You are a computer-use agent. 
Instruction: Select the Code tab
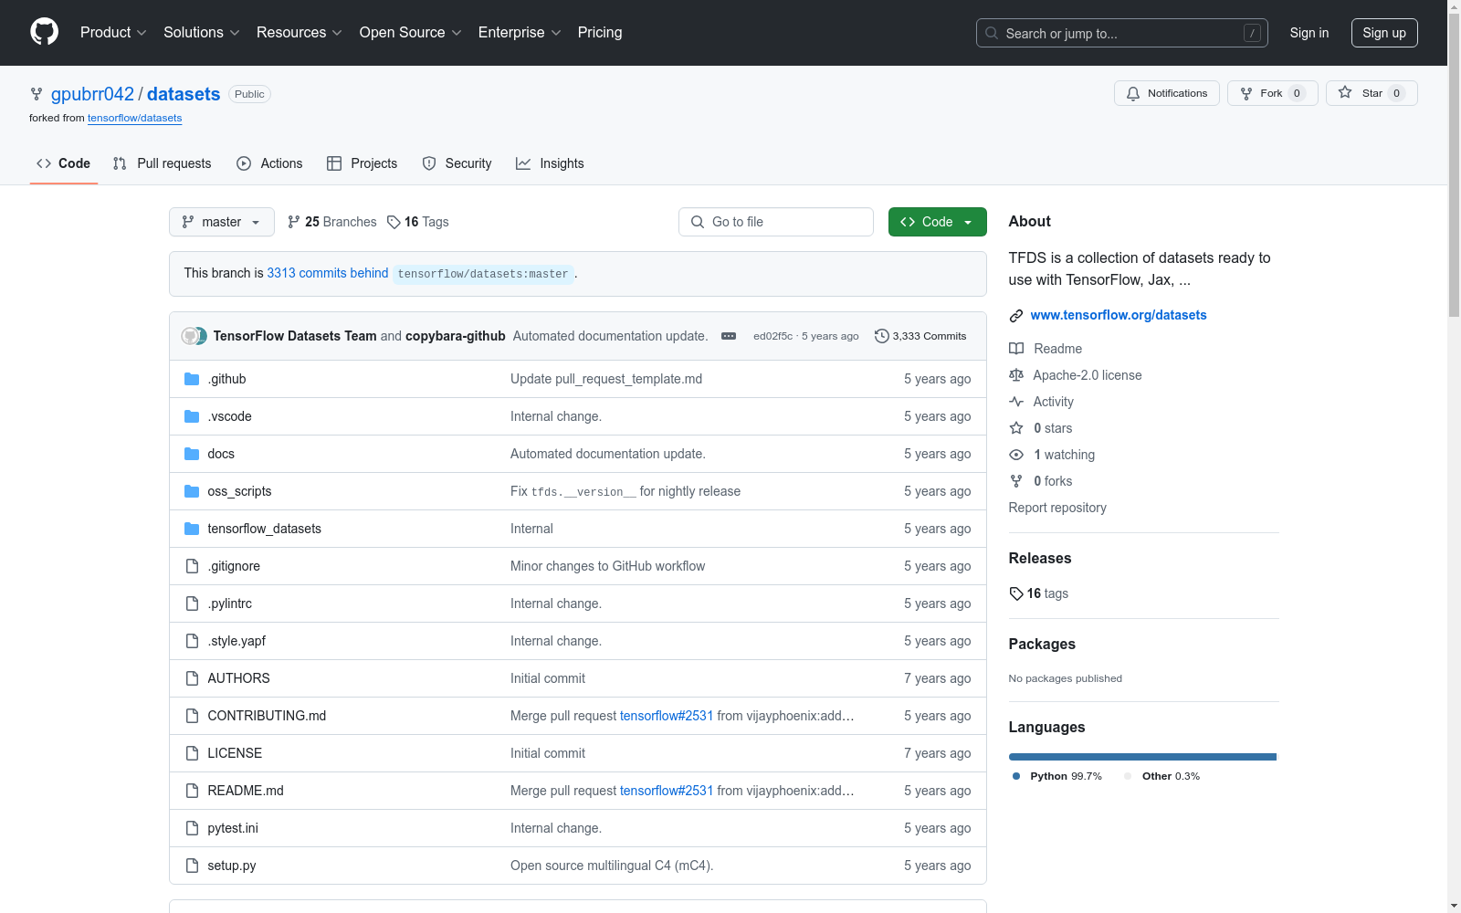tap(64, 163)
